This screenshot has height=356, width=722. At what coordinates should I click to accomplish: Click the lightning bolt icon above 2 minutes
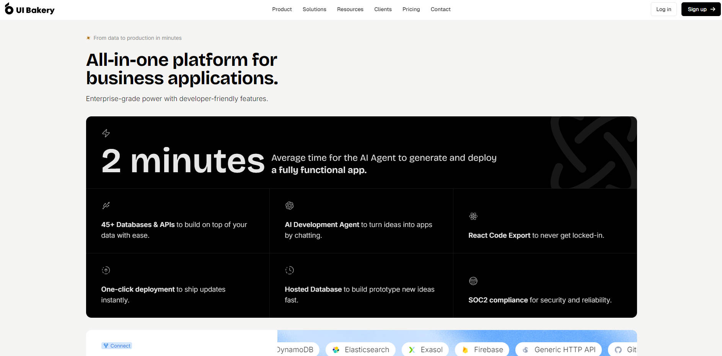(x=106, y=133)
